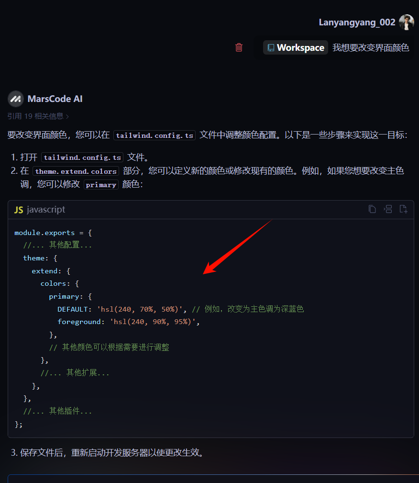Click the MarsCode AI logo avatar
Image resolution: width=419 pixels, height=483 pixels.
pyautogui.click(x=16, y=99)
